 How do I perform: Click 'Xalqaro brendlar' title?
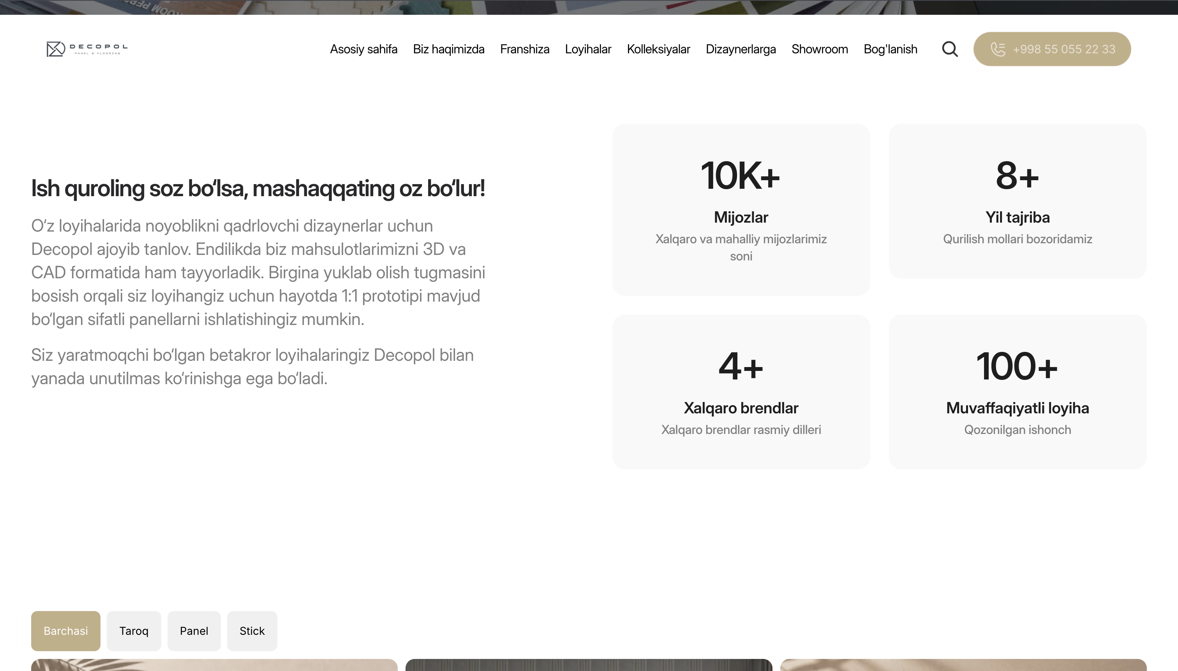(x=741, y=408)
